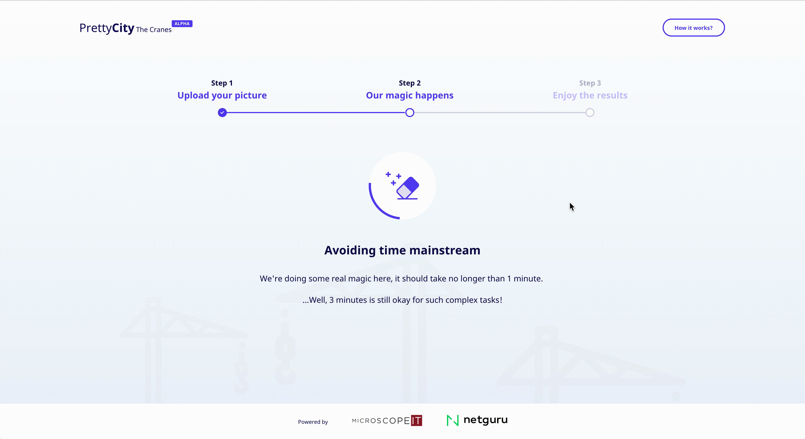Select the Upload your picture step label
The image size is (805, 439).
click(222, 95)
